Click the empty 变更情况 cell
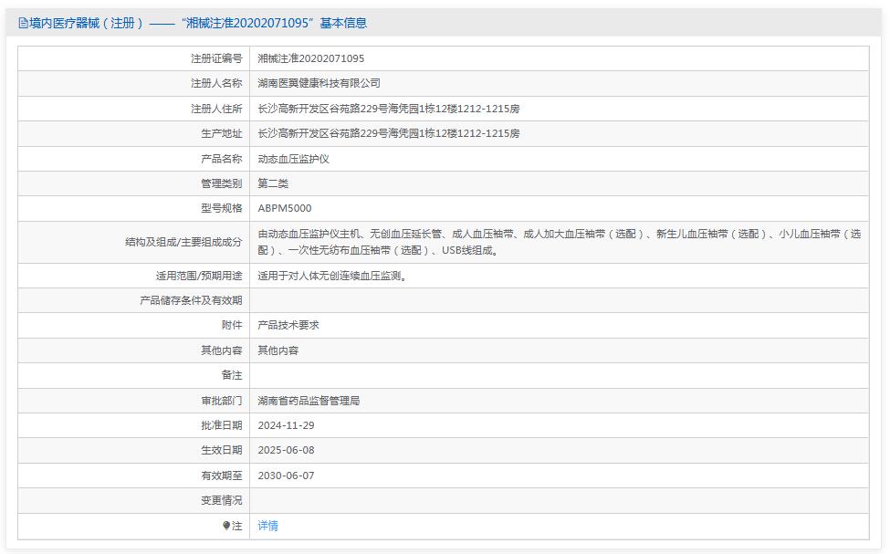Image resolution: width=890 pixels, height=554 pixels. [456, 500]
